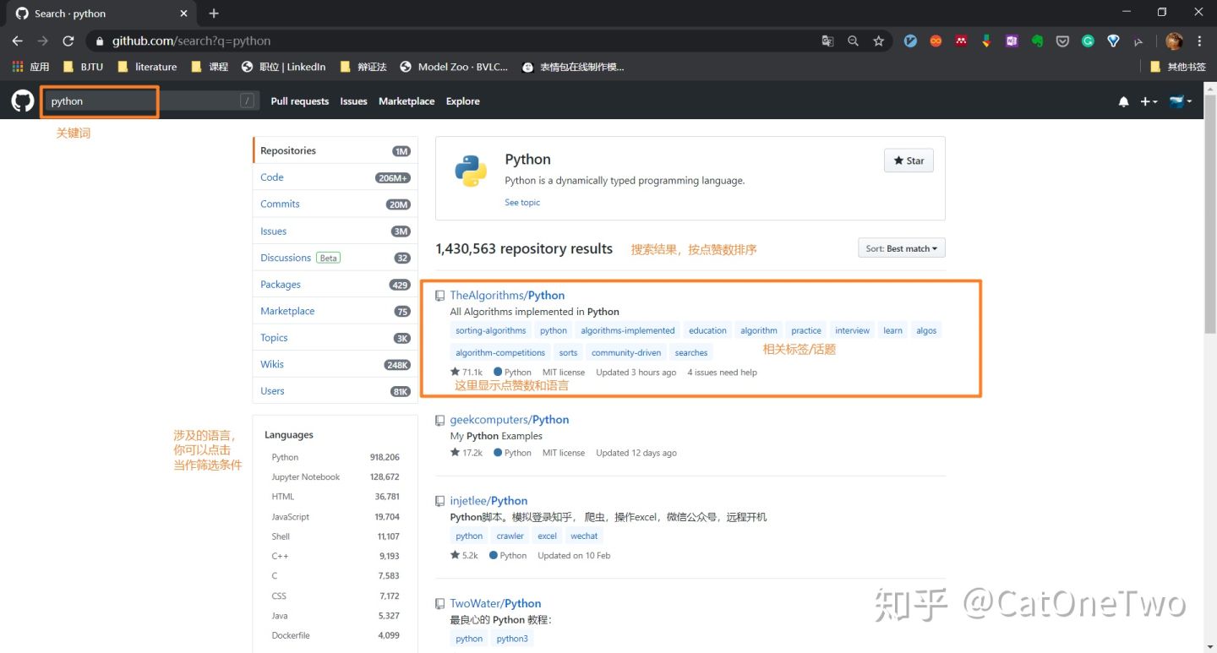1217x653 pixels.
Task: Open the green Evernote elephant extension
Action: coord(1037,41)
